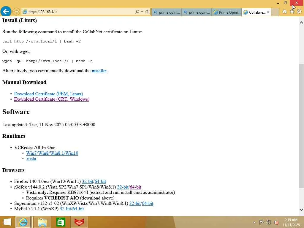Viewport: 304px width, 228px height.
Task: Click 'Download Certificate (PEM, Linux)' link
Action: pos(48,94)
